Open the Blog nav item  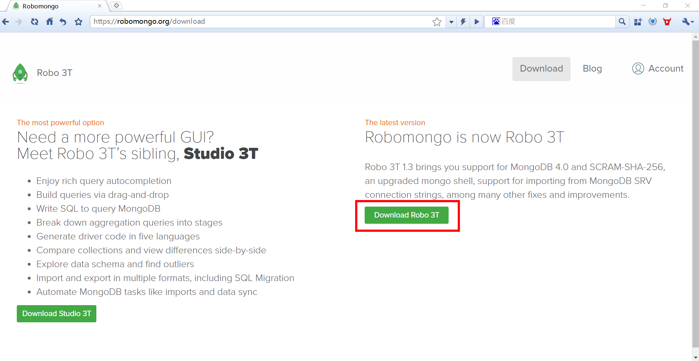tap(592, 69)
